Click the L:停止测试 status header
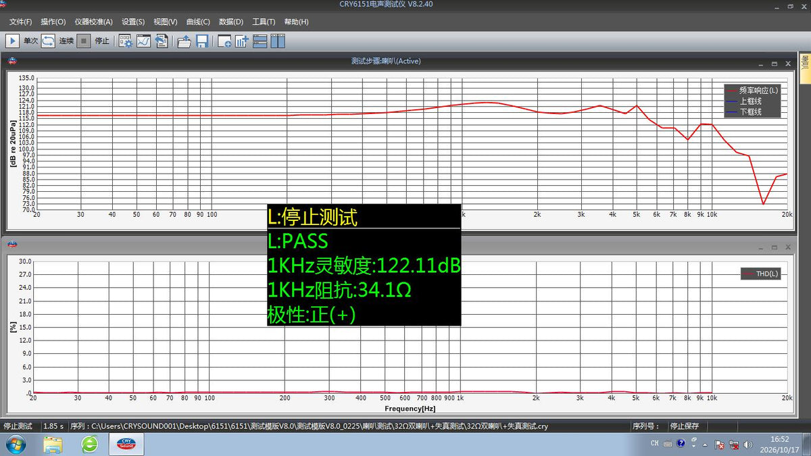 (312, 217)
